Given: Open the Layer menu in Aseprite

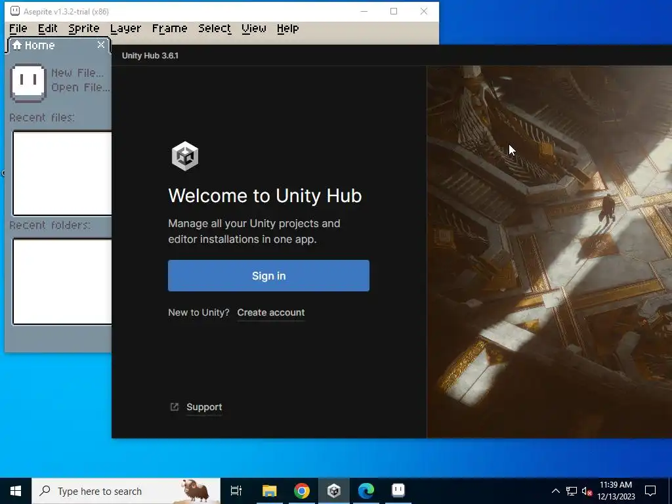Looking at the screenshot, I should (125, 28).
